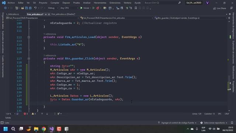Open the Herramientas menu

100,3
